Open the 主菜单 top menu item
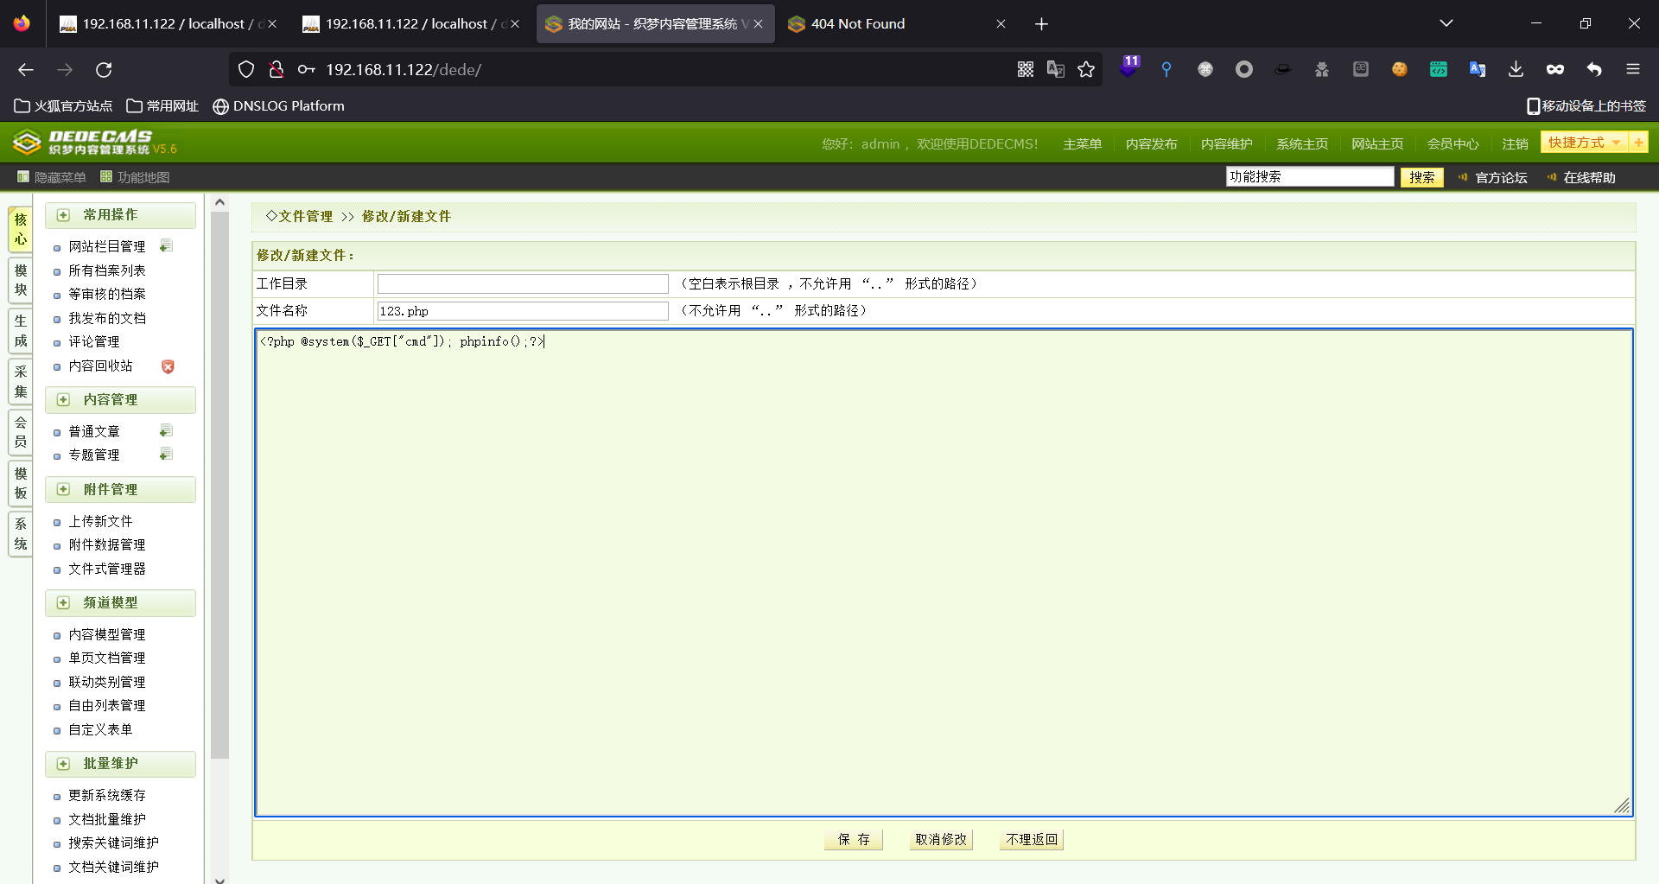 (x=1082, y=144)
